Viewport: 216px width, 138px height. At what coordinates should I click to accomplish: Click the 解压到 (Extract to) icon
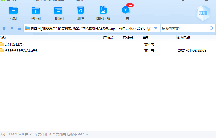[36, 10]
